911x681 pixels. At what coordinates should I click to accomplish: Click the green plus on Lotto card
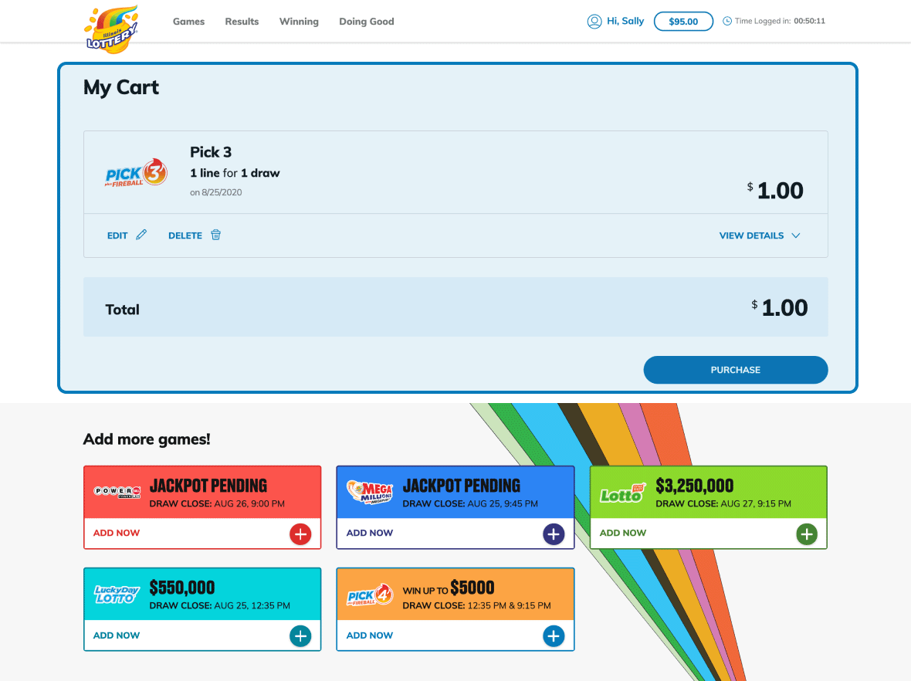coord(807,534)
